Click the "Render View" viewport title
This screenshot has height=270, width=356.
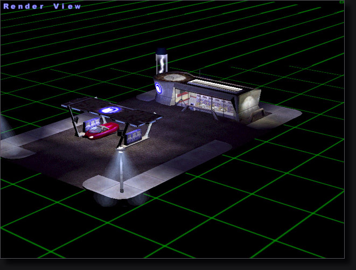pyautogui.click(x=42, y=6)
